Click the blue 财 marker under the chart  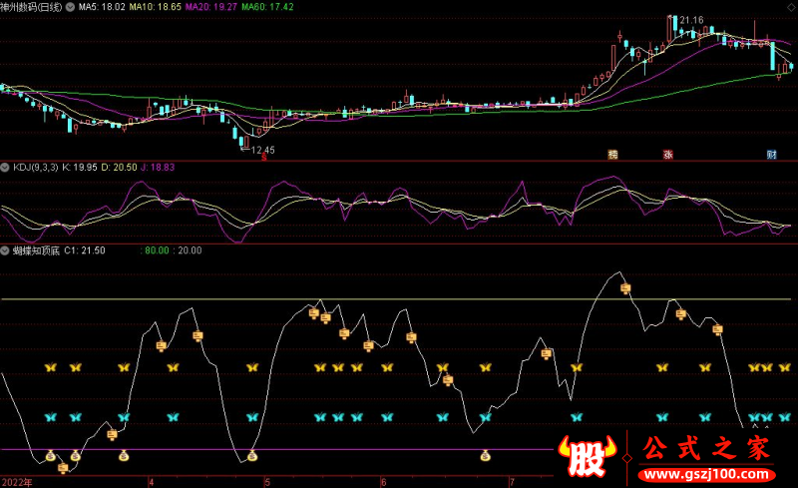point(771,155)
